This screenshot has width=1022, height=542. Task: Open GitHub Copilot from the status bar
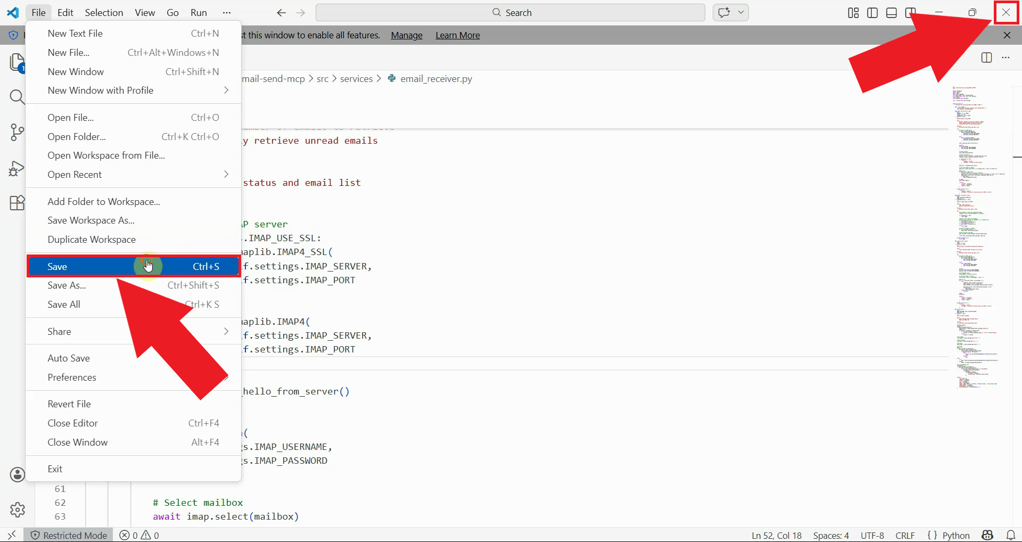(x=988, y=535)
